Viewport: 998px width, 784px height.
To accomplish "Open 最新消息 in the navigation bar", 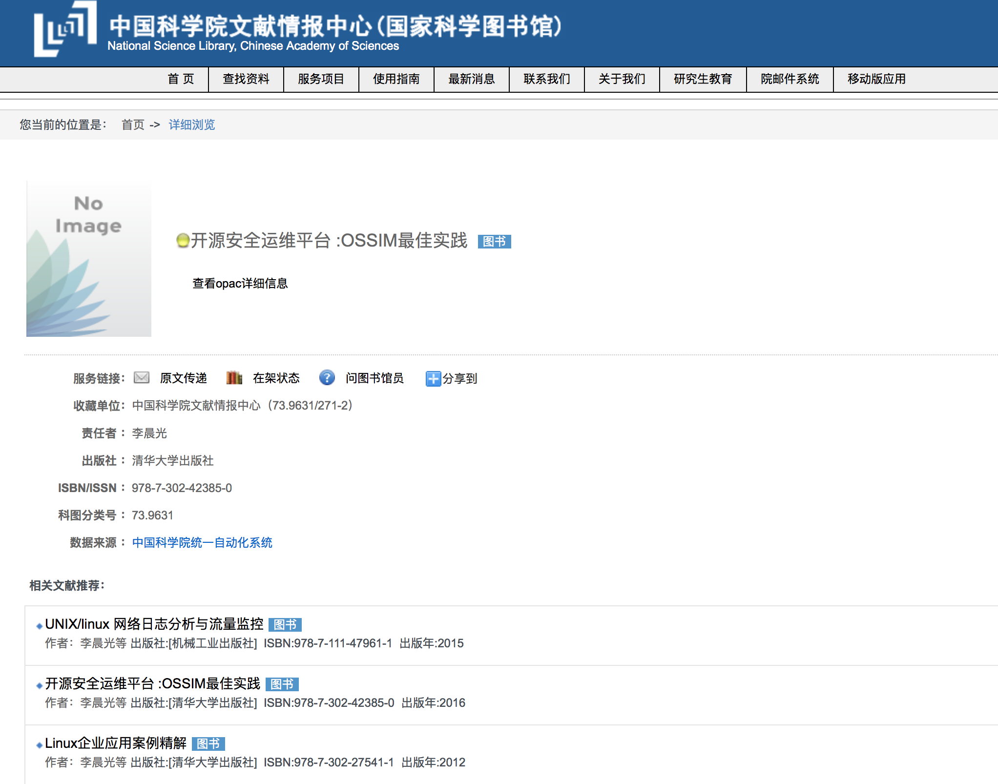I will point(472,79).
